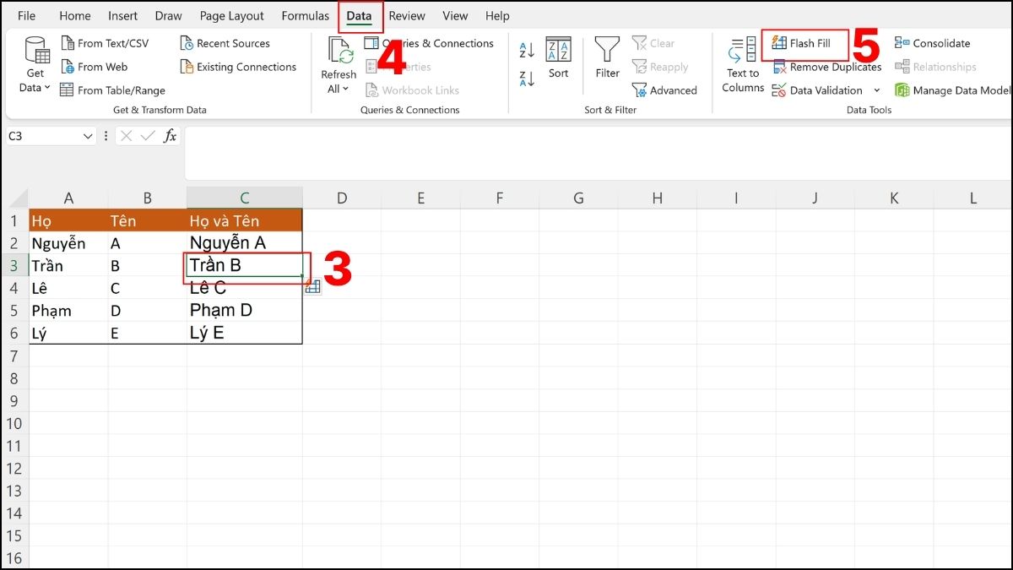Expand the Refresh All dropdown arrow

[x=346, y=89]
